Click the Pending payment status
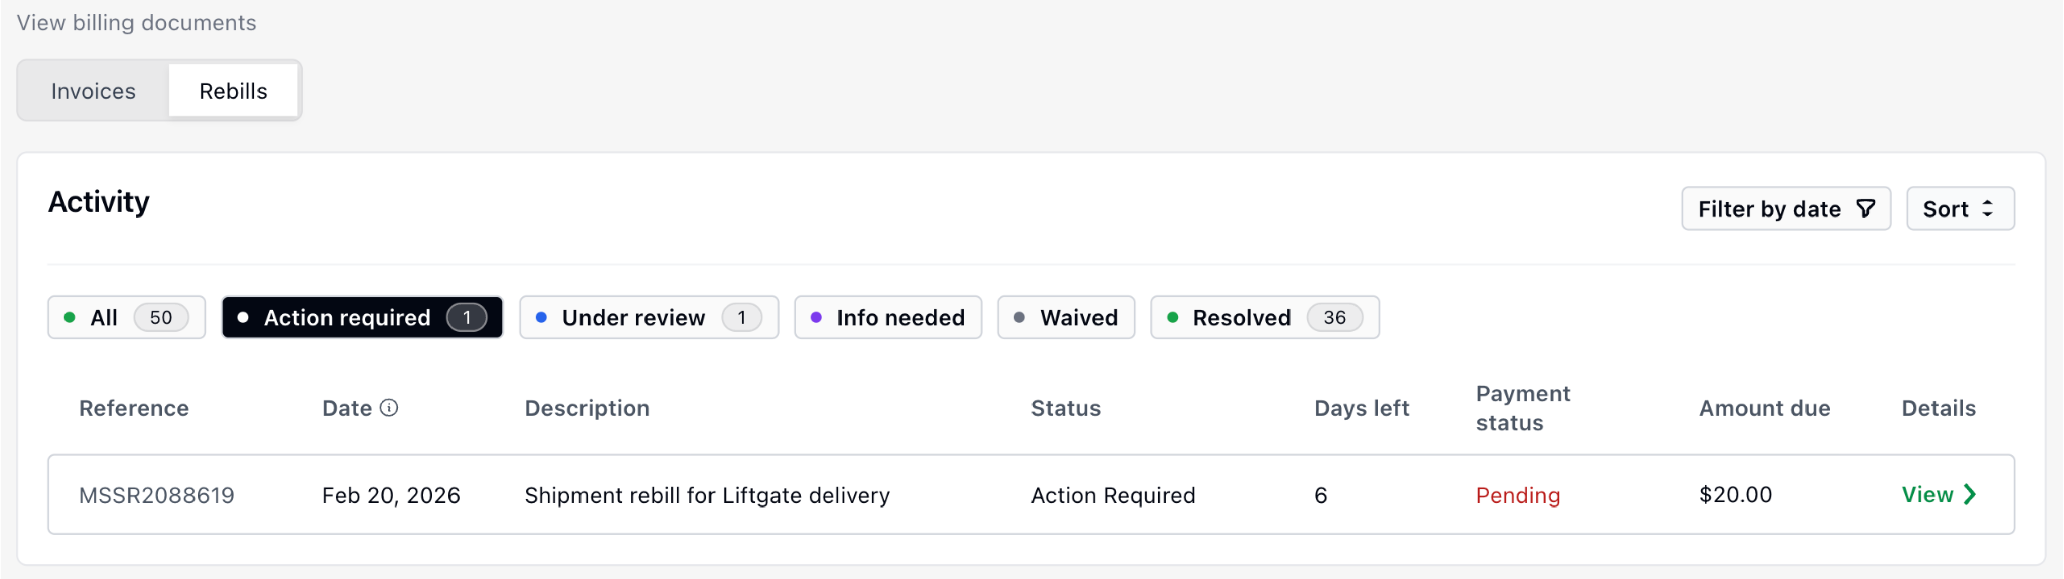The image size is (2064, 579). [1518, 495]
